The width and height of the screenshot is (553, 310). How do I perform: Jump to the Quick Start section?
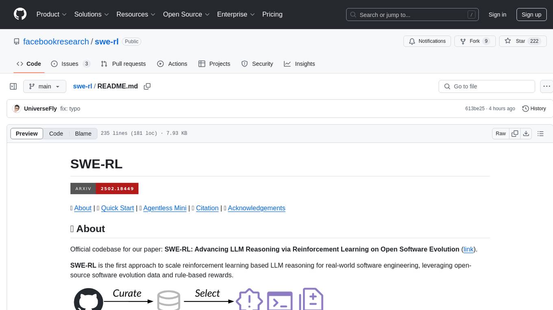point(118,208)
